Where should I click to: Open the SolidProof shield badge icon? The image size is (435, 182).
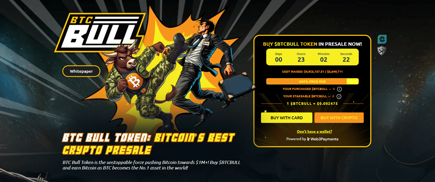pyautogui.click(x=382, y=50)
